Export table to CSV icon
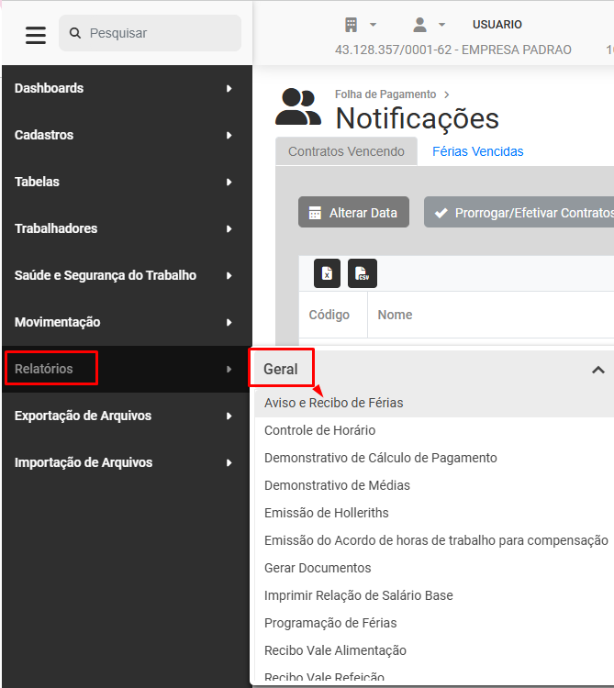The image size is (614, 688). pyautogui.click(x=363, y=273)
